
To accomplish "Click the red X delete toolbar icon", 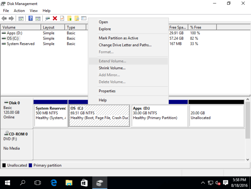I will tap(55, 18).
